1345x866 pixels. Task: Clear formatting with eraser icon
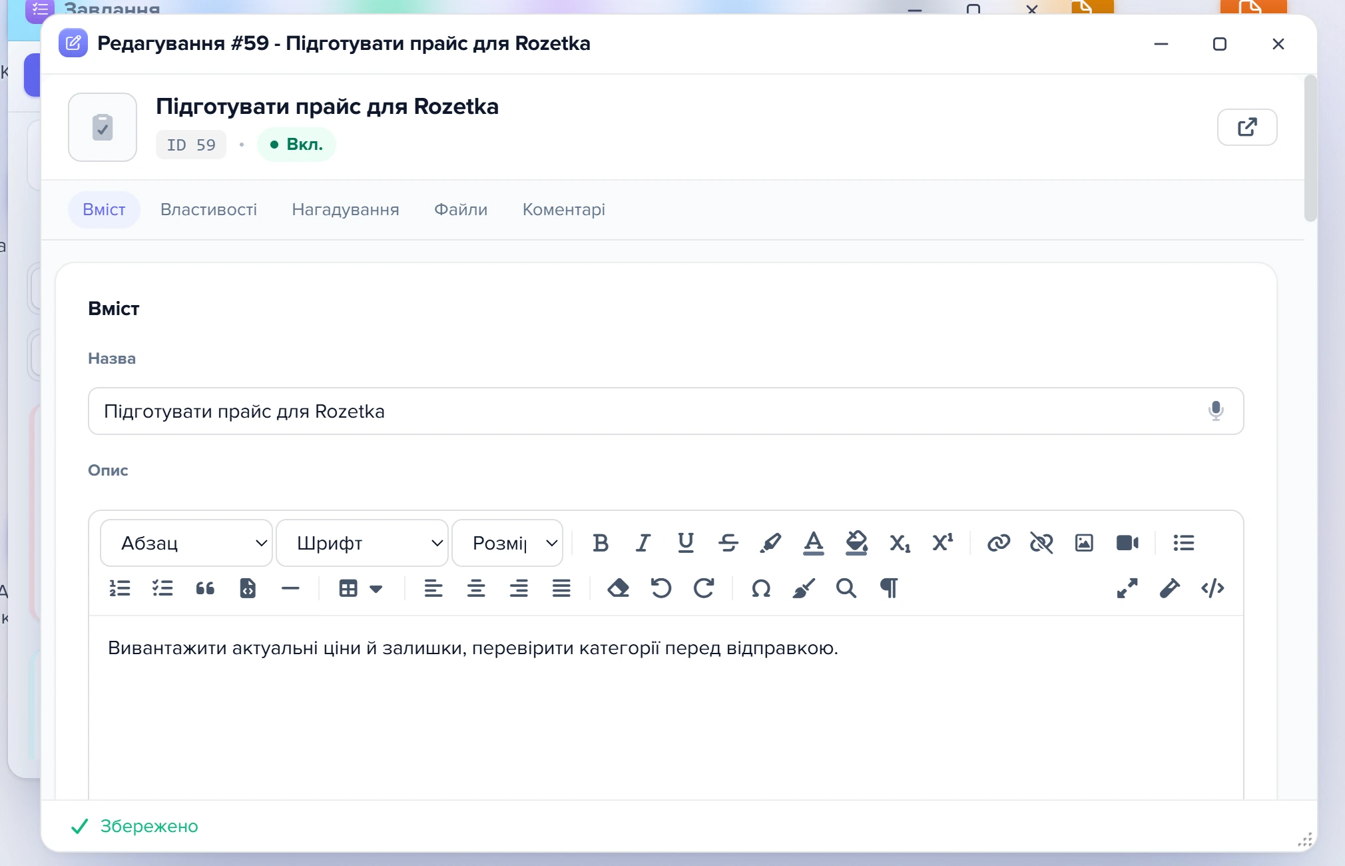pyautogui.click(x=619, y=588)
